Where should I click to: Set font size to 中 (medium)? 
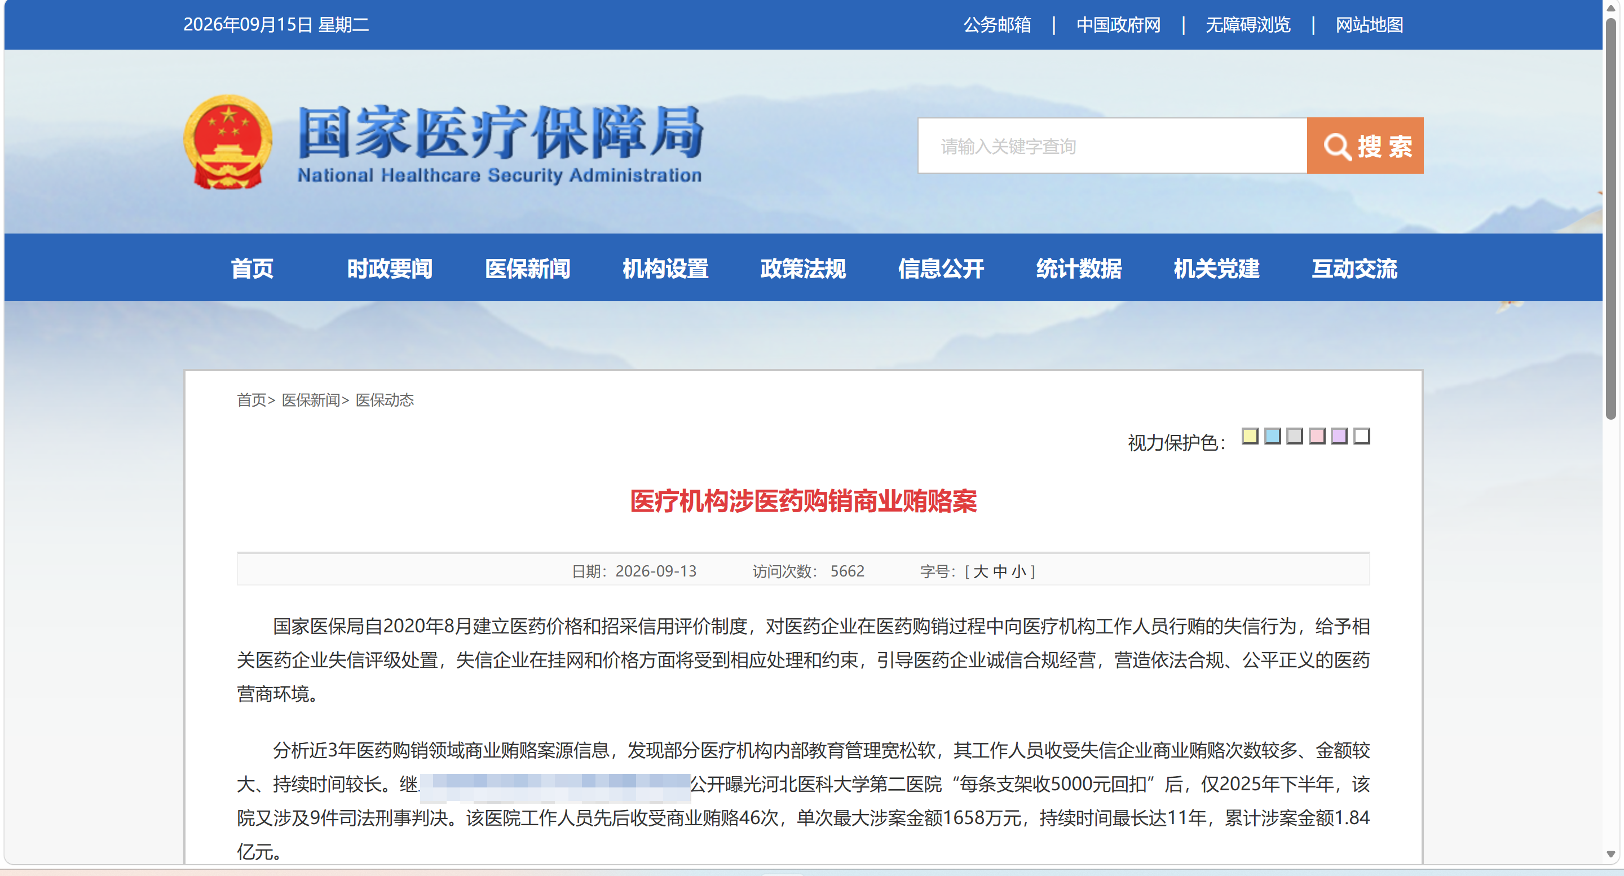click(1000, 571)
